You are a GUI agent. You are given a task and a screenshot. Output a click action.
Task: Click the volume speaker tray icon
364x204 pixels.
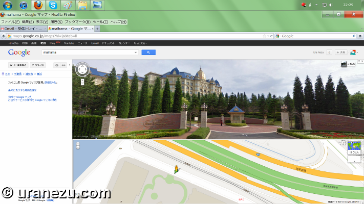[332, 5]
